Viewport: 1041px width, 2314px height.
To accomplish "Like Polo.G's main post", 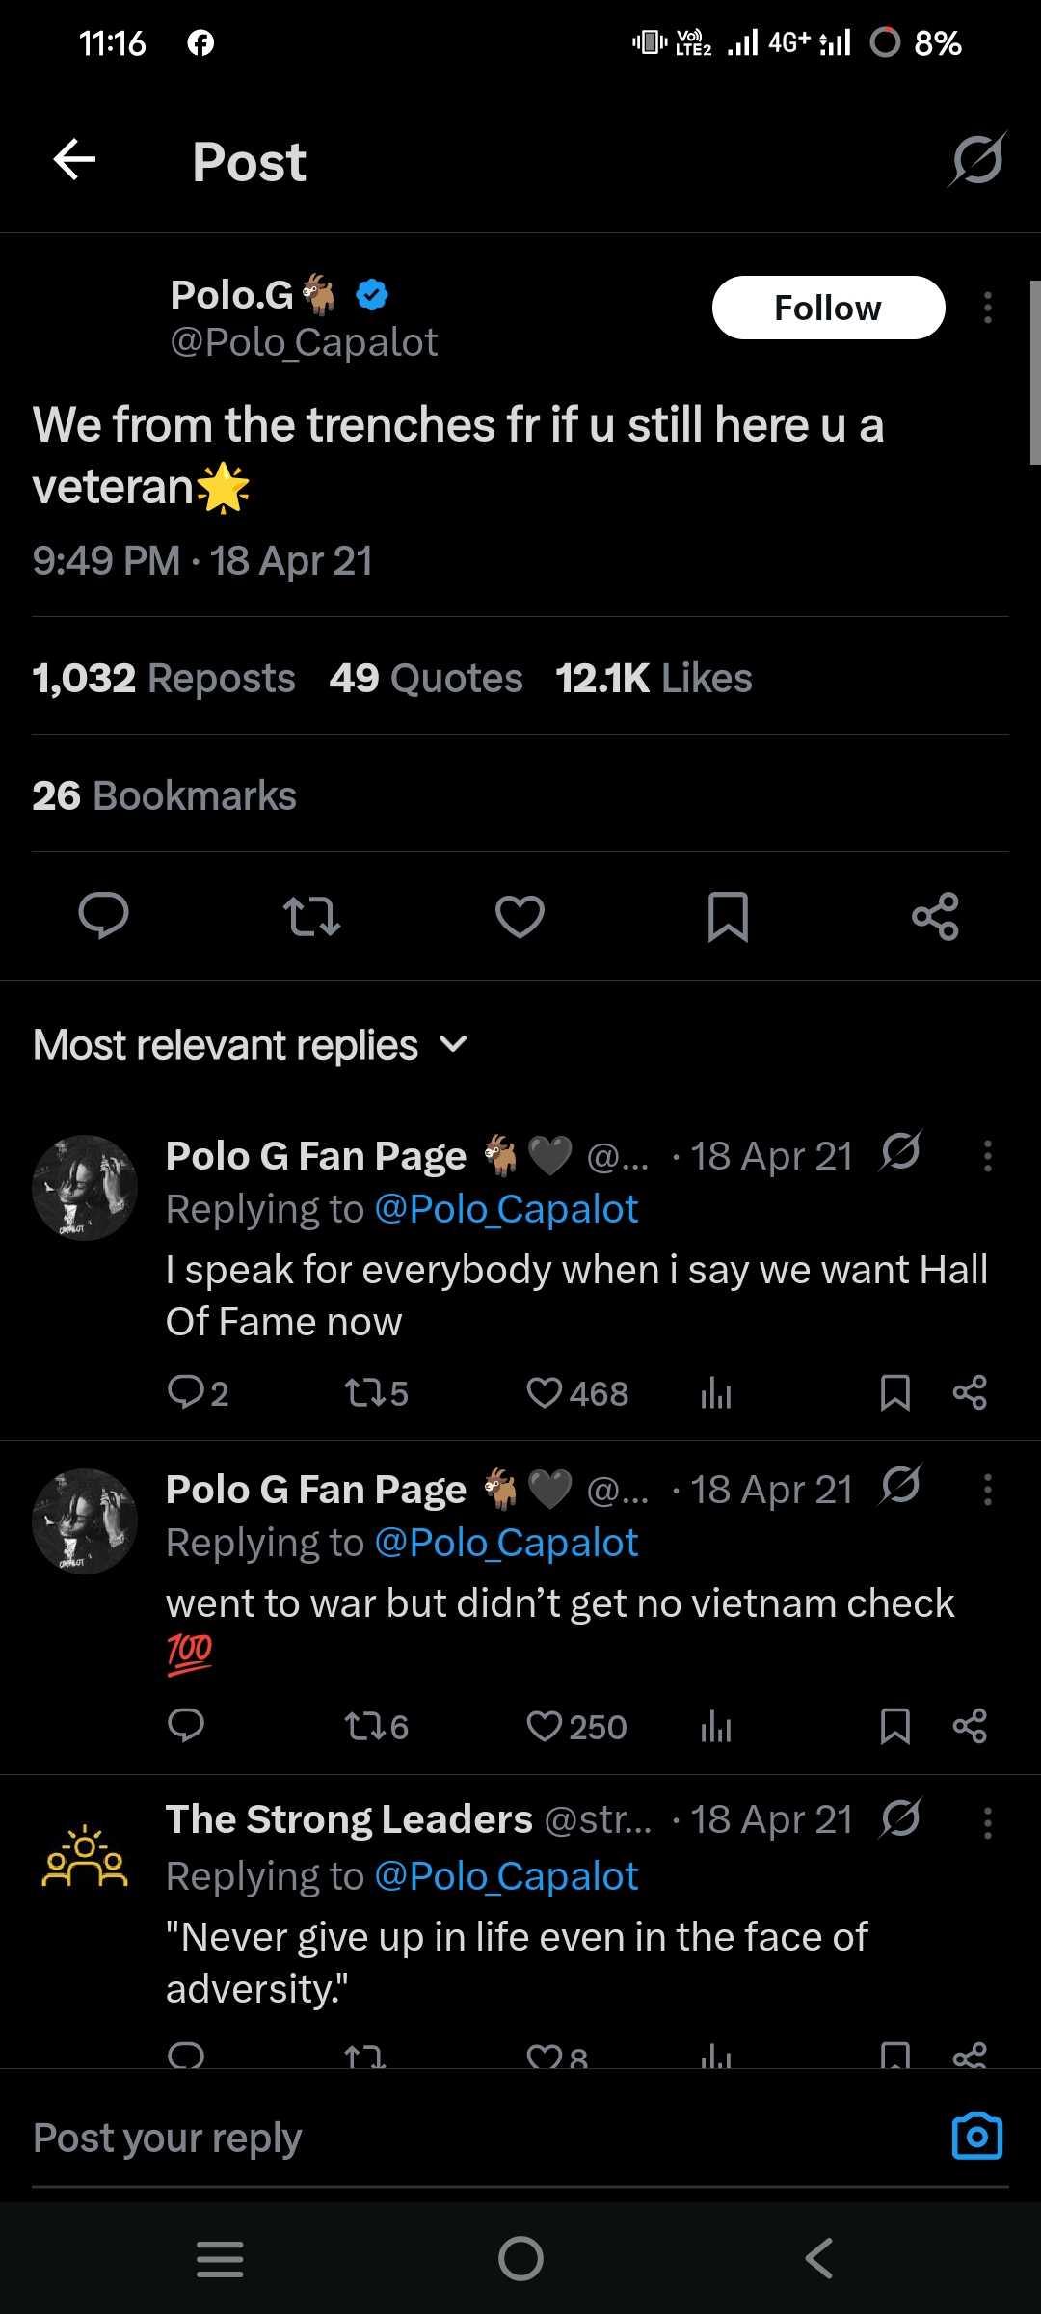I will point(520,916).
